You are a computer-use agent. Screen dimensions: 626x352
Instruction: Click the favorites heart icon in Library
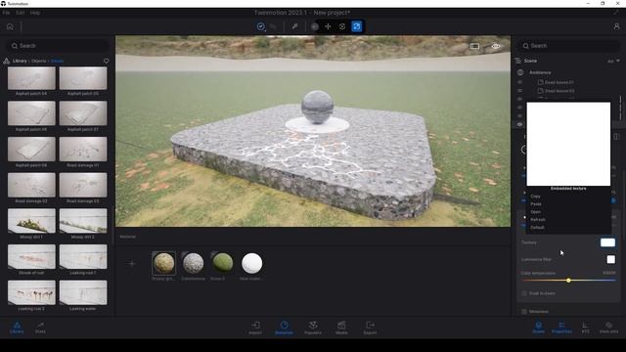107,61
